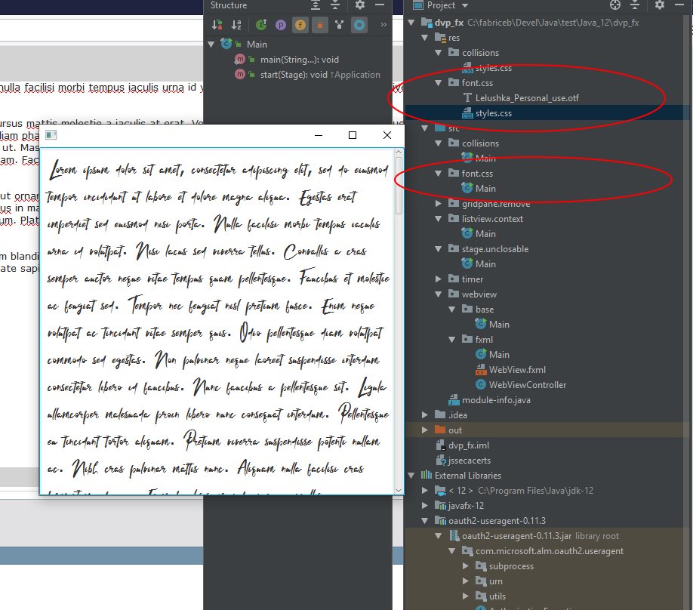Click scrollbar thumb in JavaFX text window
Image resolution: width=693 pixels, height=610 pixels.
pyautogui.click(x=398, y=186)
